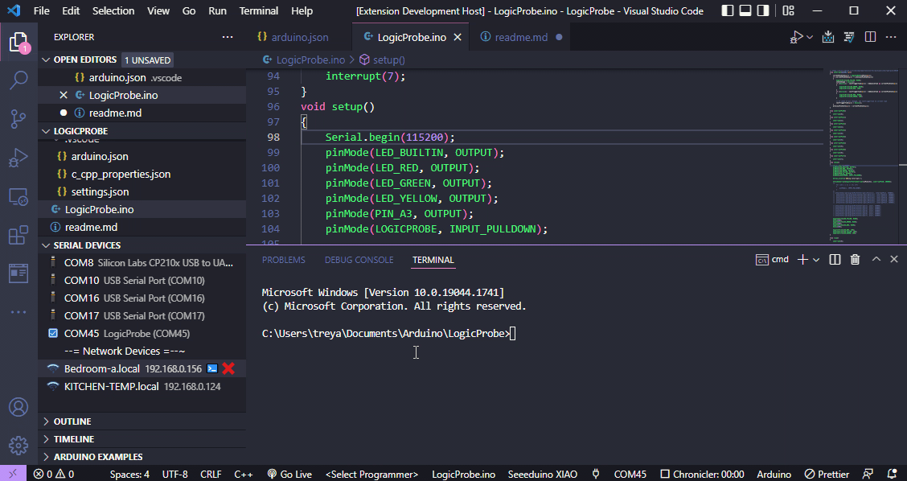Click Chronicler recording status item
Image resolution: width=907 pixels, height=481 pixels.
(x=702, y=474)
